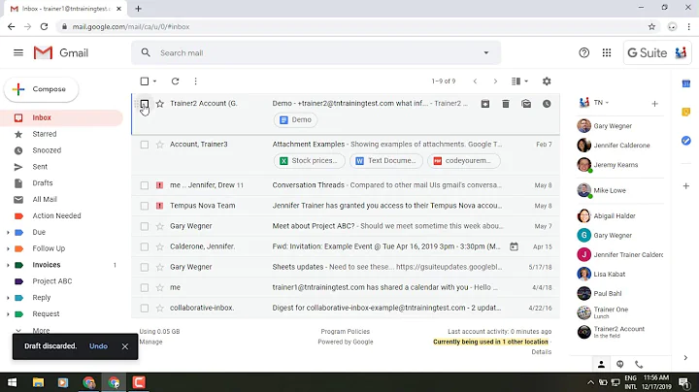Open the Tasks side panel icon
This screenshot has height=392, width=699.
(686, 141)
